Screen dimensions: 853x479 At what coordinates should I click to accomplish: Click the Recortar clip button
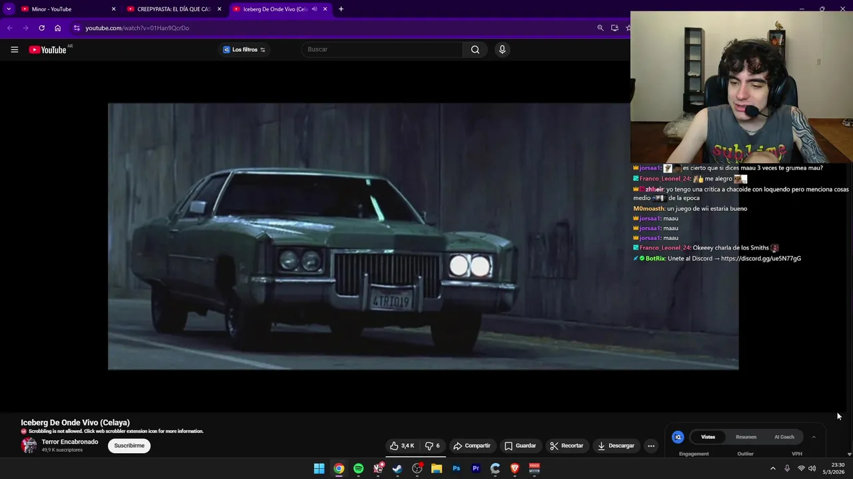566,446
